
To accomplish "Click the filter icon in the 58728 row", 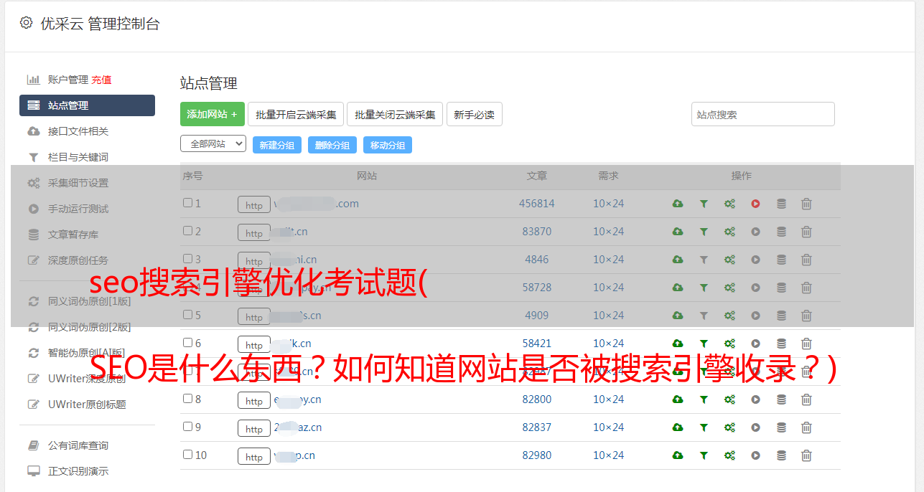I will click(x=704, y=288).
